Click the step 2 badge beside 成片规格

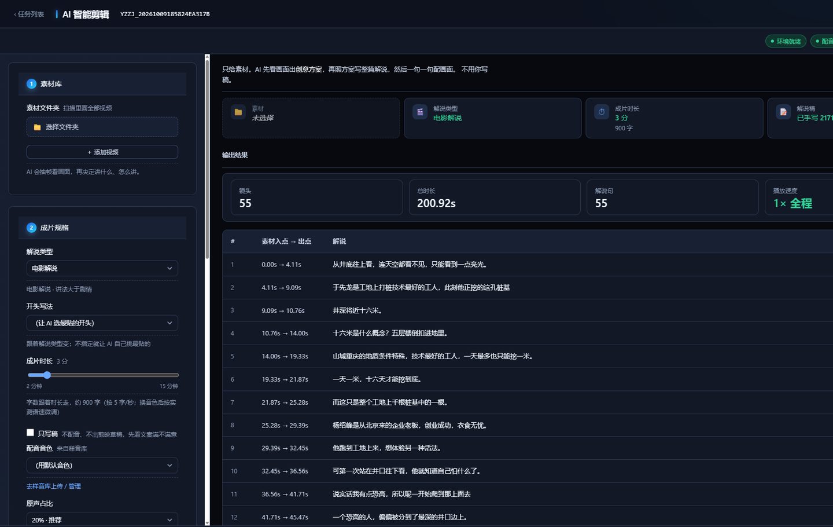point(31,228)
